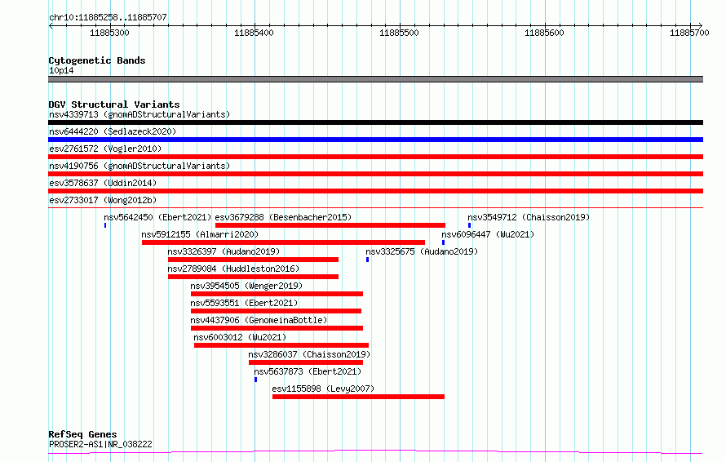Open nsv6096447 (Wu2021) label
The image size is (726, 462).
tap(488, 234)
